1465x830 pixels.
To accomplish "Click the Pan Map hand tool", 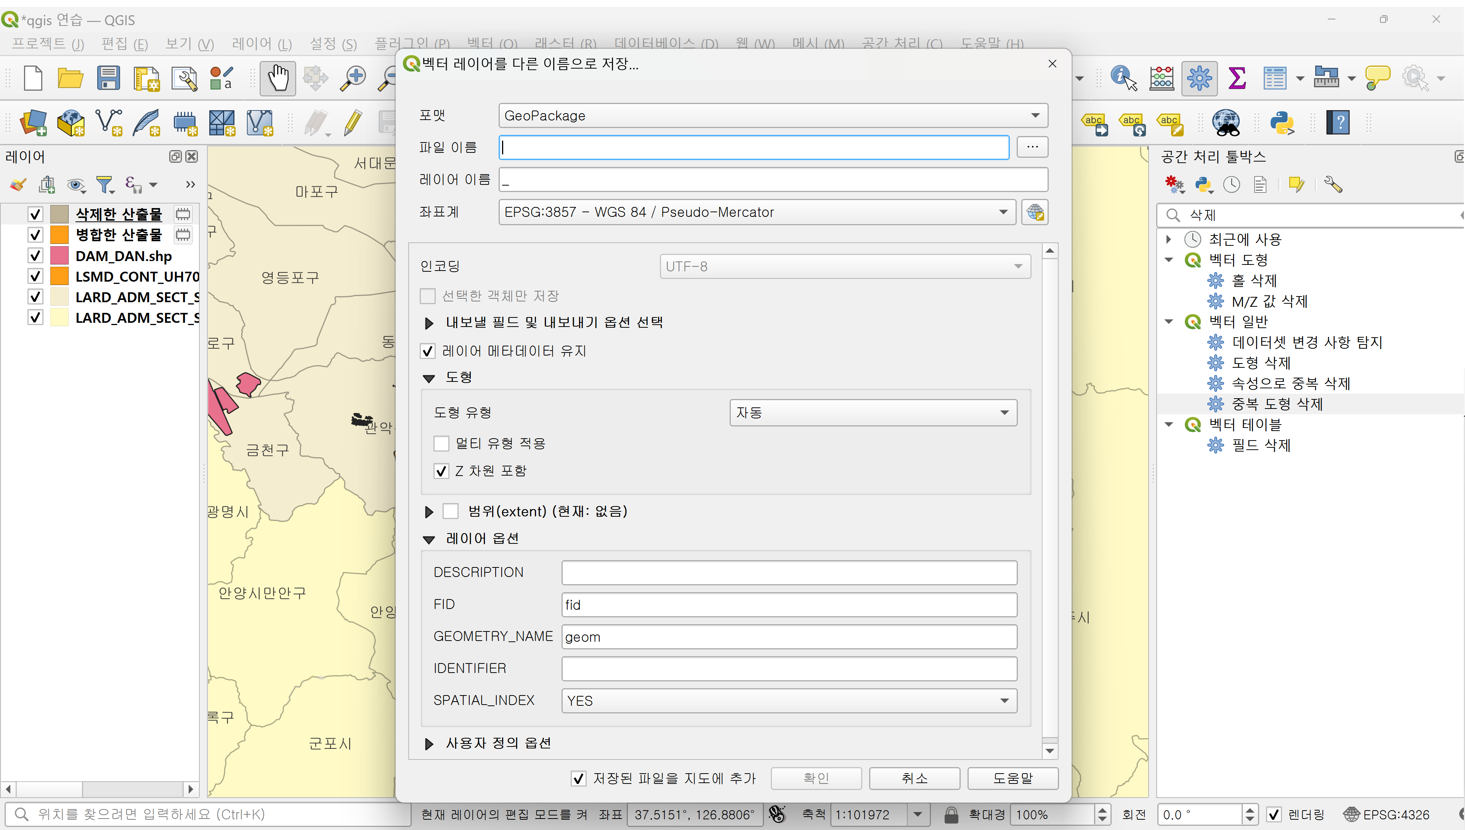I will (x=278, y=78).
